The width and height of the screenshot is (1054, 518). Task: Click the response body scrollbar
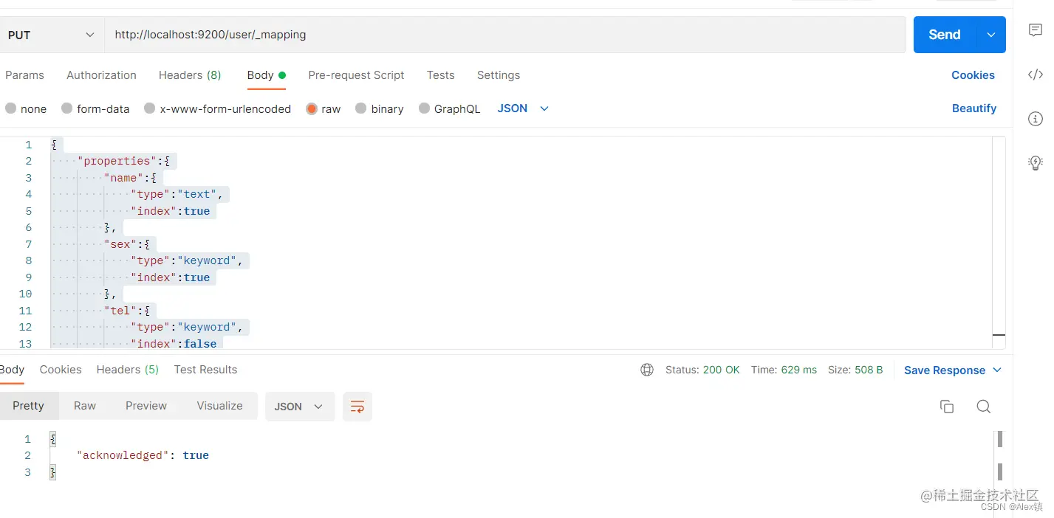(x=1000, y=456)
